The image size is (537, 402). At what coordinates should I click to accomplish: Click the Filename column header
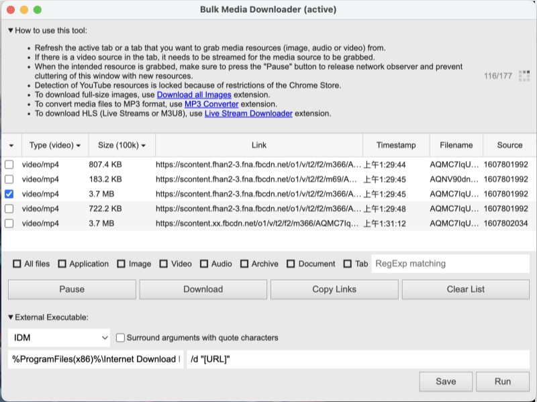pos(456,145)
